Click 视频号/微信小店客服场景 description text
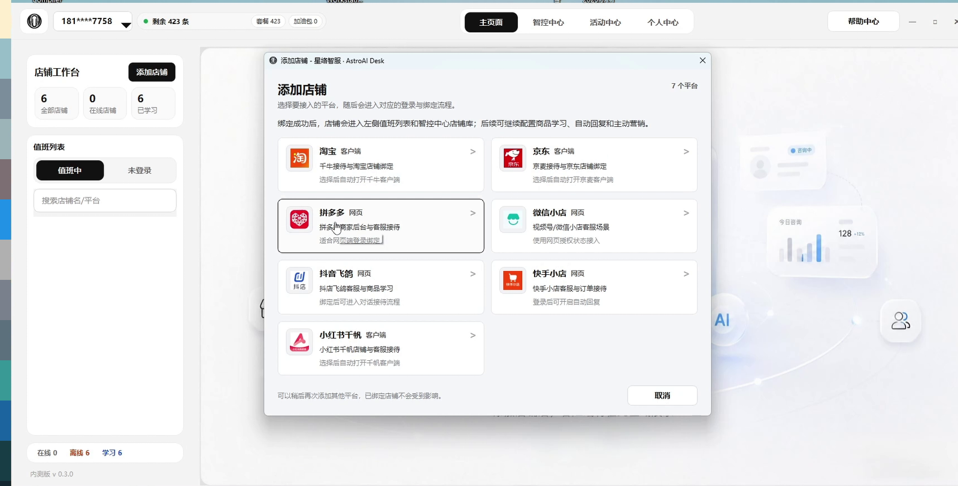This screenshot has height=486, width=958. pyautogui.click(x=571, y=227)
